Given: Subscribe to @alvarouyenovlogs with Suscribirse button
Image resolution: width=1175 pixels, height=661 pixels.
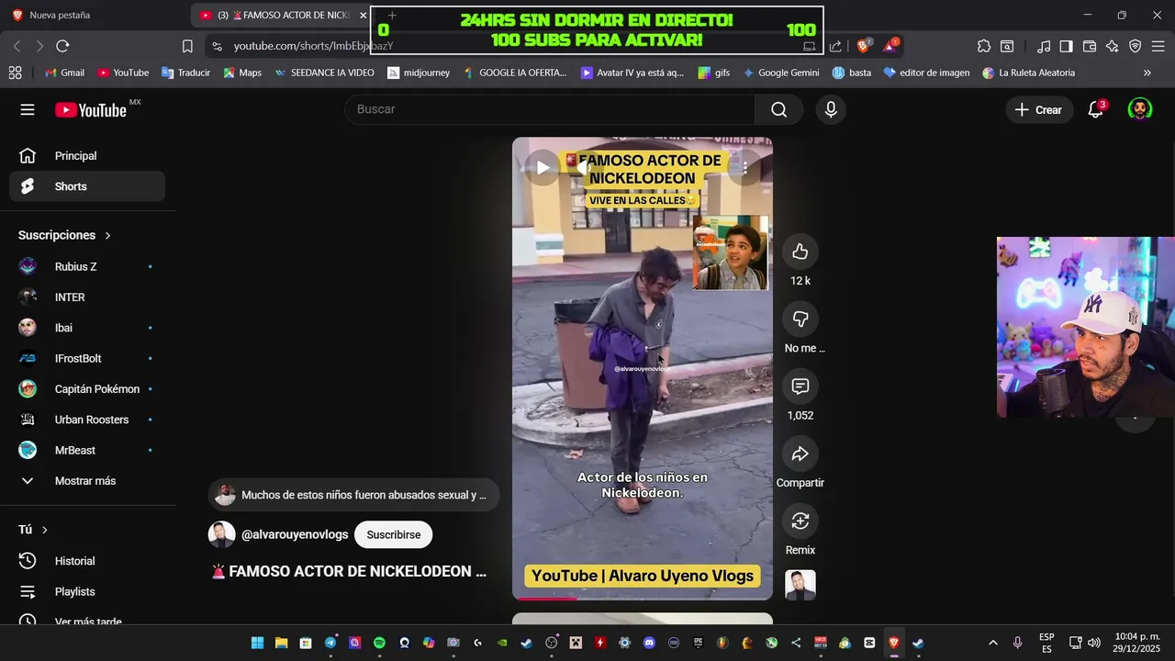Looking at the screenshot, I should point(394,534).
